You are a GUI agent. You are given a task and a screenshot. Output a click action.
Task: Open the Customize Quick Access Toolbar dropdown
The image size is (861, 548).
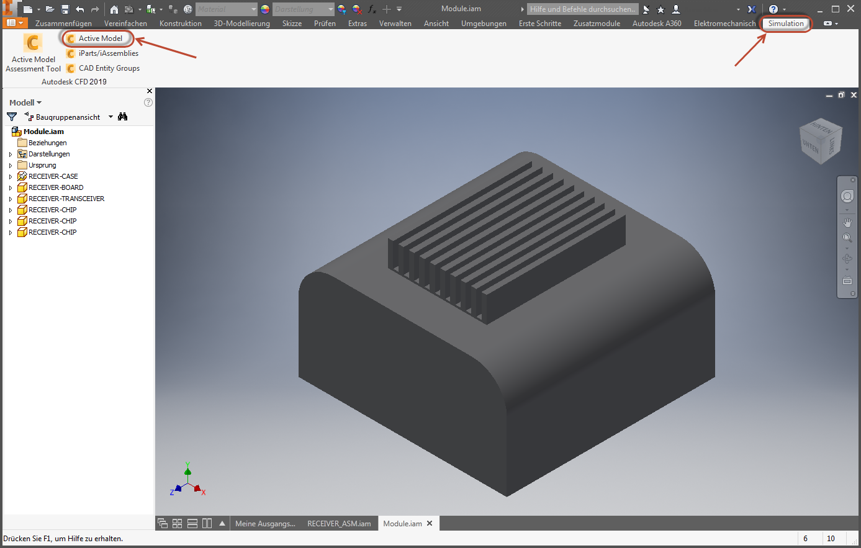point(399,9)
